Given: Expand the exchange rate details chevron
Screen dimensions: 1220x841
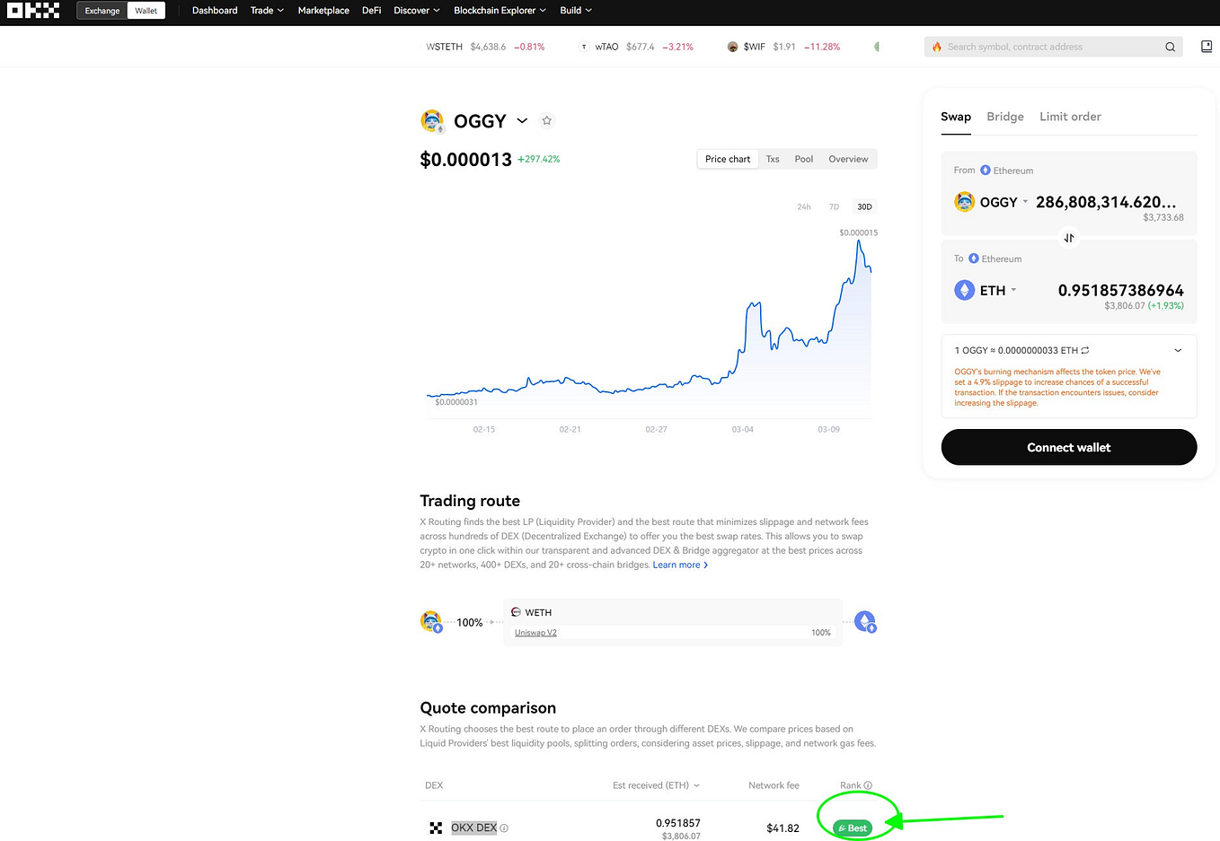Looking at the screenshot, I should pyautogui.click(x=1178, y=350).
